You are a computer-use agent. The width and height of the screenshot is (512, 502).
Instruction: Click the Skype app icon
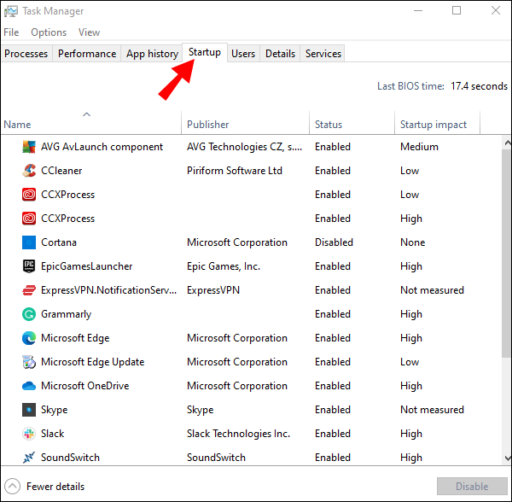pyautogui.click(x=29, y=410)
